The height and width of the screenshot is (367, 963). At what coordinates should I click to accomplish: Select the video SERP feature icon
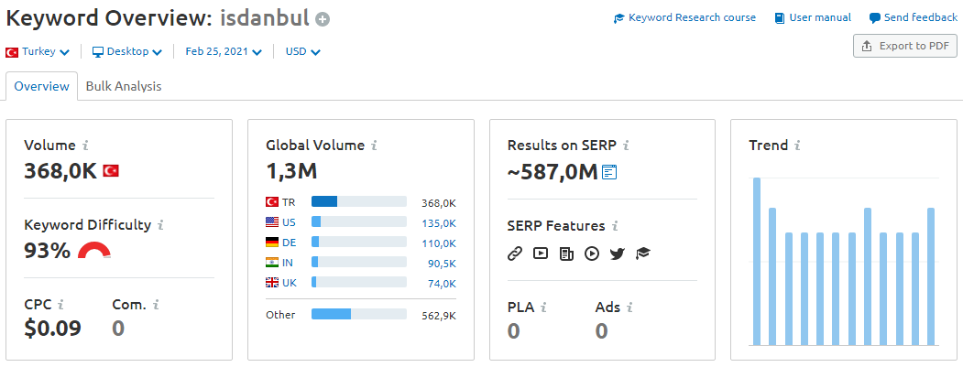(541, 253)
